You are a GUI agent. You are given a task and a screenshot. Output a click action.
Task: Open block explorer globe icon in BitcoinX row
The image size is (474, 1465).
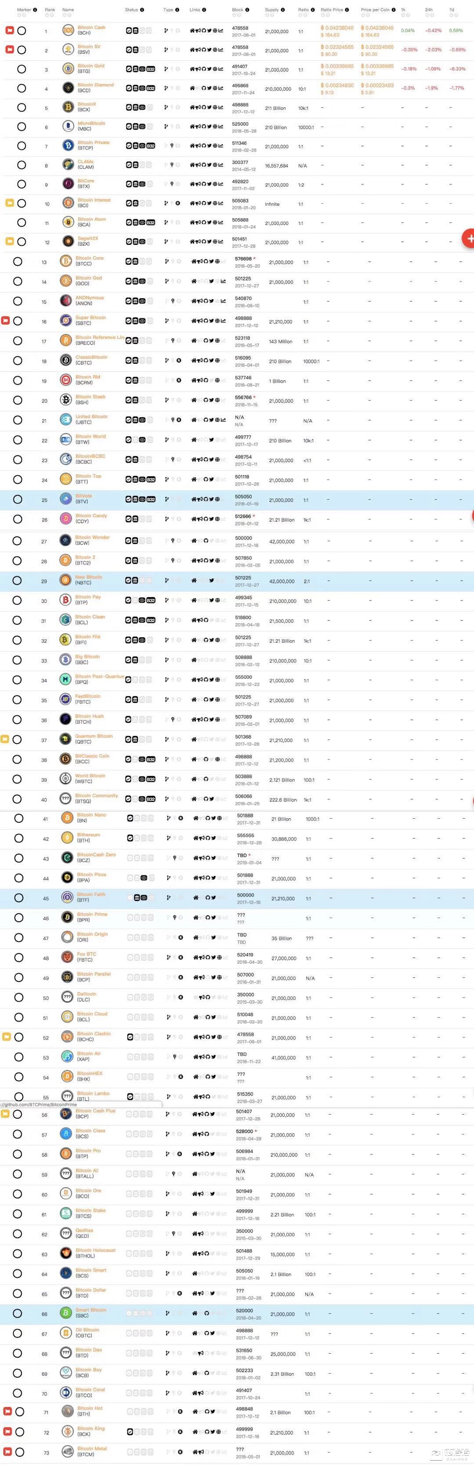(215, 107)
